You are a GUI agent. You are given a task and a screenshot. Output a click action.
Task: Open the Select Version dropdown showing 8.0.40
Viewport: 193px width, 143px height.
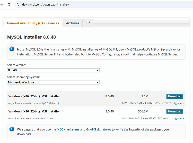coord(53,70)
